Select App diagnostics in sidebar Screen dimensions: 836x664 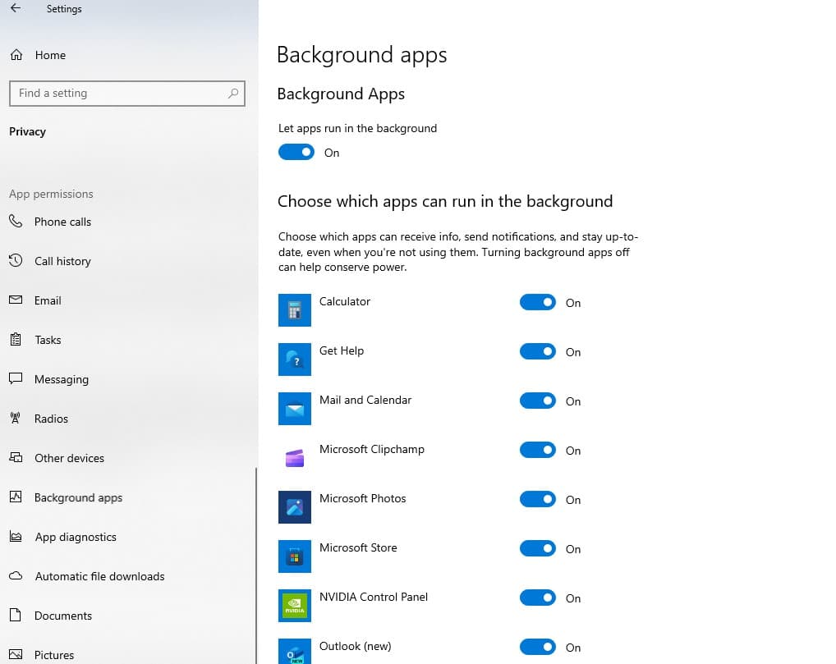pos(76,537)
